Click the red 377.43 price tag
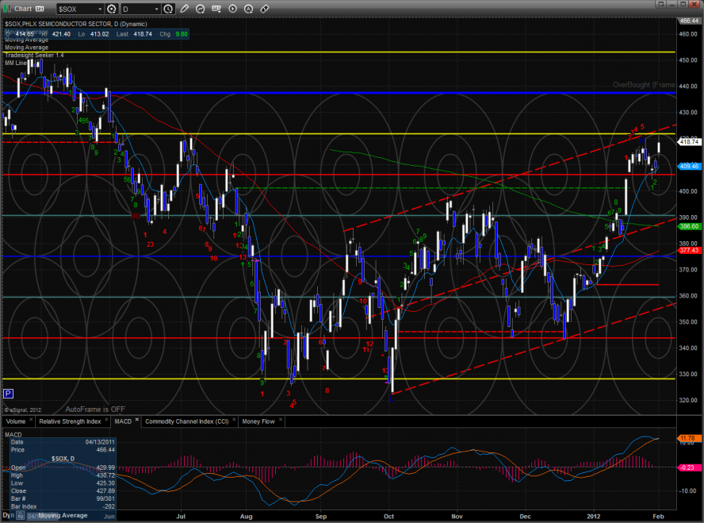Image resolution: width=704 pixels, height=523 pixels. [x=689, y=250]
